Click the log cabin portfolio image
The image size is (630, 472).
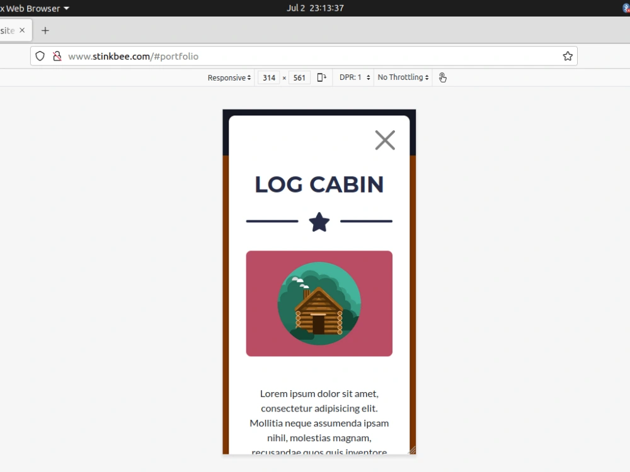319,303
